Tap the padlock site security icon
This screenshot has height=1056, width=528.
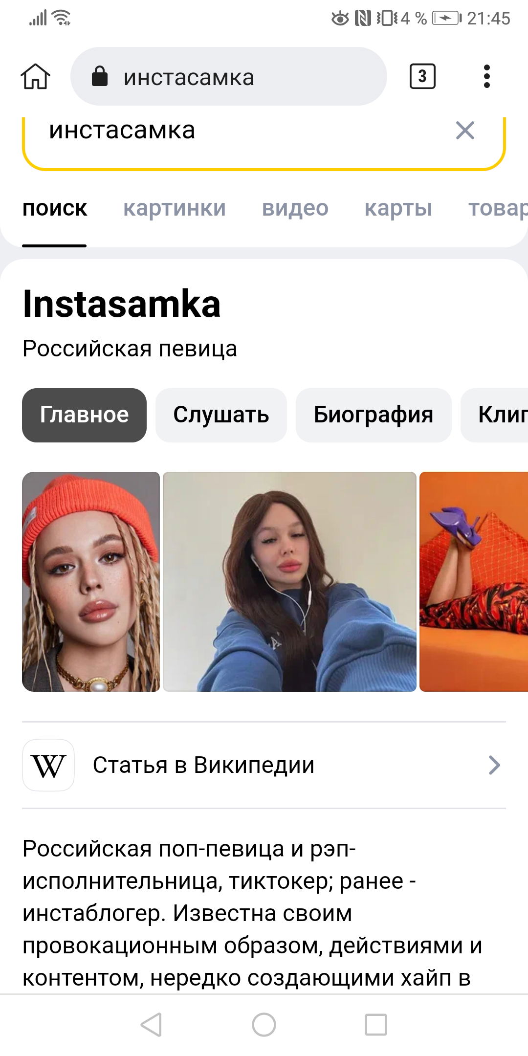pyautogui.click(x=100, y=76)
